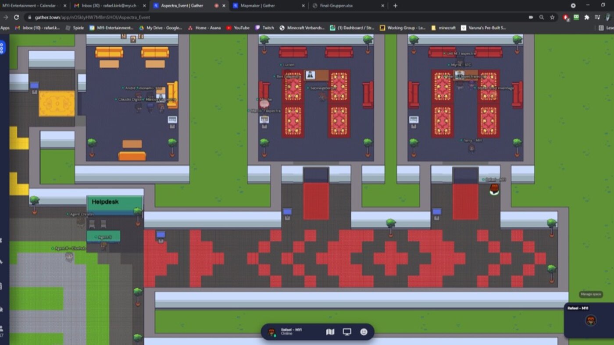The height and width of the screenshot is (345, 614).
Task: Start screen sharing with the monitor icon
Action: coord(347,332)
